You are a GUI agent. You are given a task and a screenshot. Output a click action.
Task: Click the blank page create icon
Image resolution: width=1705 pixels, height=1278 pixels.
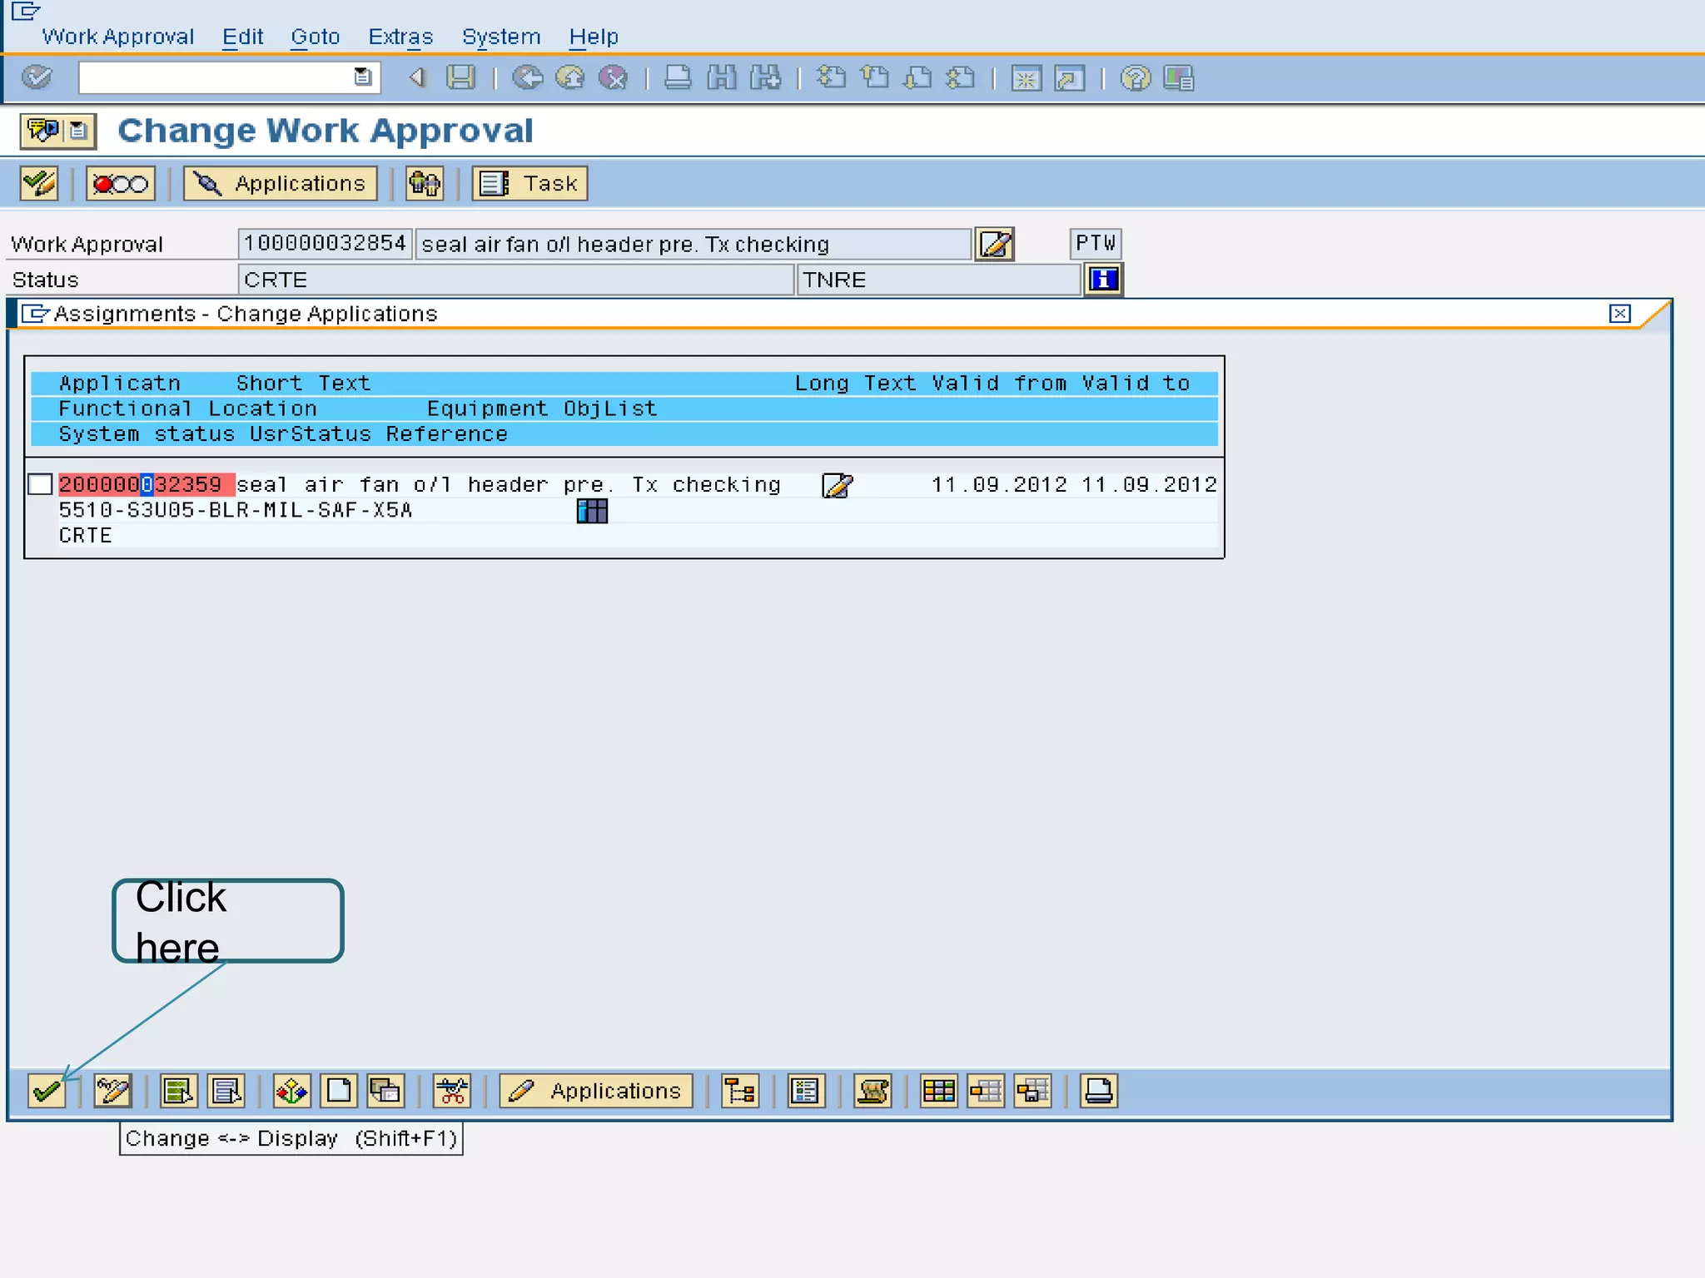click(x=339, y=1091)
